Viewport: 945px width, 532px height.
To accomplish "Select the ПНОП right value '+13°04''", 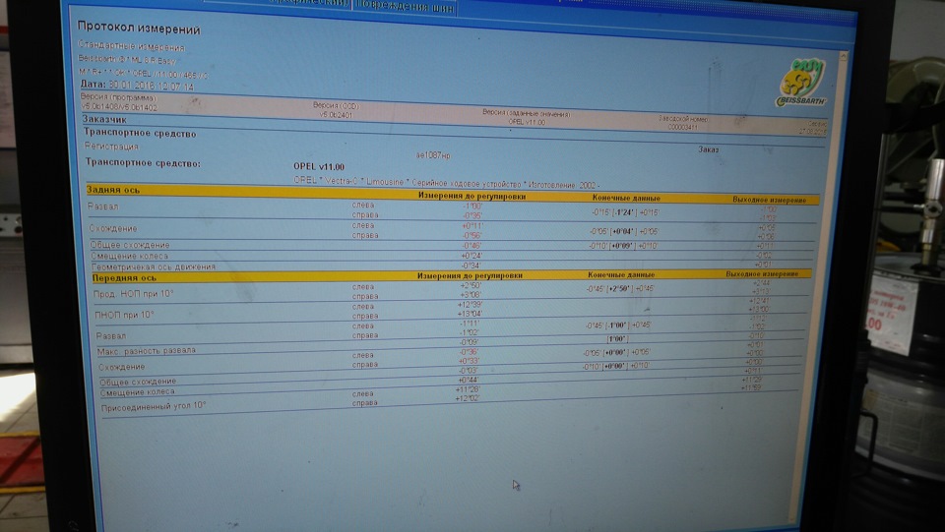I will coord(470,314).
